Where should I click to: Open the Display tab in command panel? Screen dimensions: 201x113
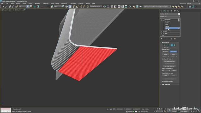pos(175,11)
